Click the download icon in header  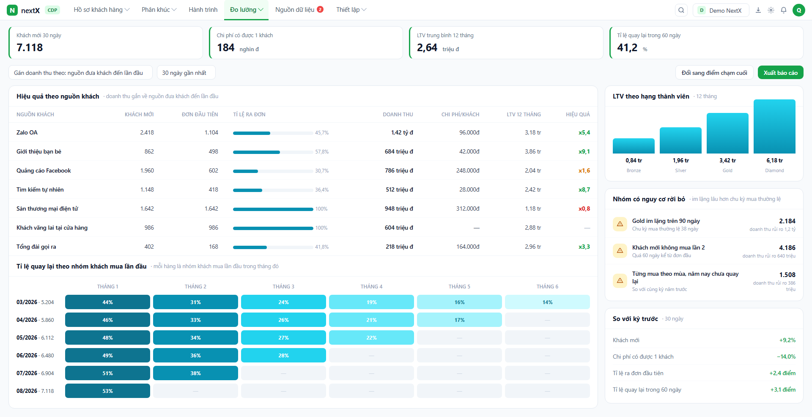[758, 10]
